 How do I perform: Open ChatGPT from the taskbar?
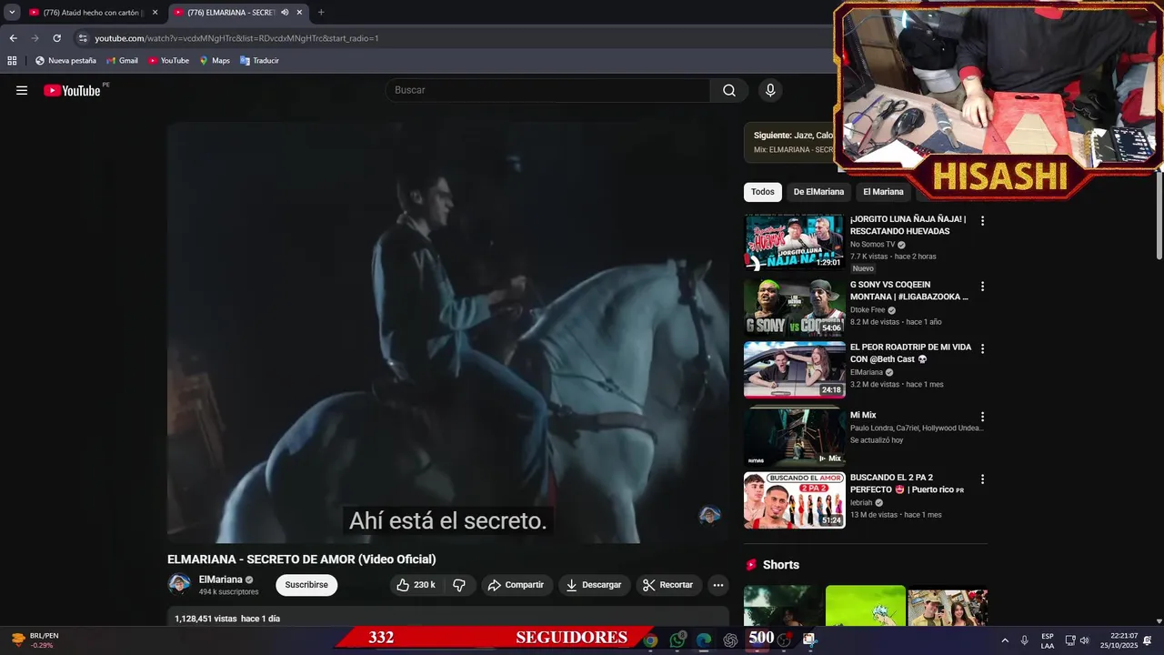coord(730,640)
